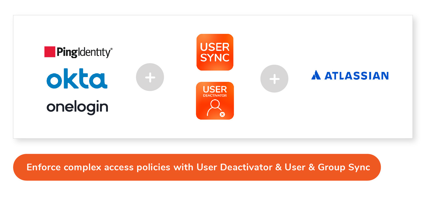Click the Atlassian triangle logo mark

point(316,75)
